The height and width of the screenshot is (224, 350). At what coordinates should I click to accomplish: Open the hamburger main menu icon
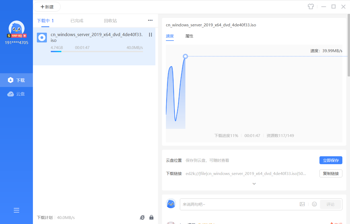pyautogui.click(x=17, y=210)
